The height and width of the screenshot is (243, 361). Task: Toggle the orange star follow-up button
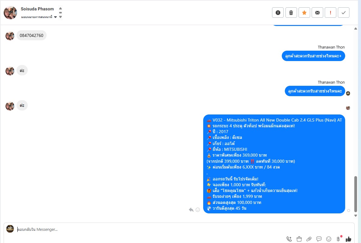(304, 13)
